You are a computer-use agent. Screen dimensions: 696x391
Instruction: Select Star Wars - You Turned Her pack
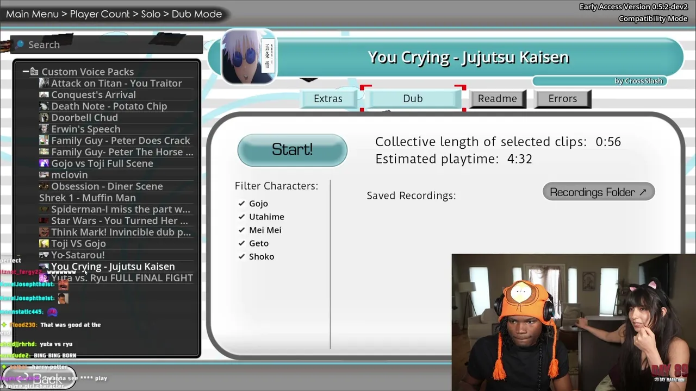(x=116, y=220)
